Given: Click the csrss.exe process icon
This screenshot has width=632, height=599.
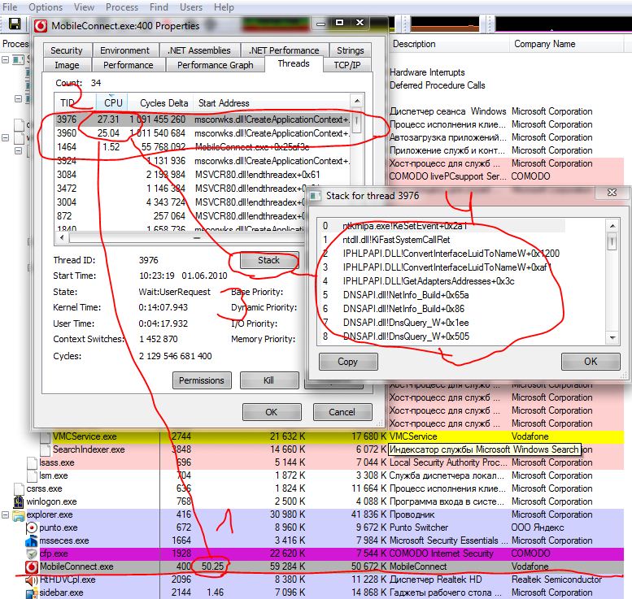Looking at the screenshot, I should coord(19,488).
